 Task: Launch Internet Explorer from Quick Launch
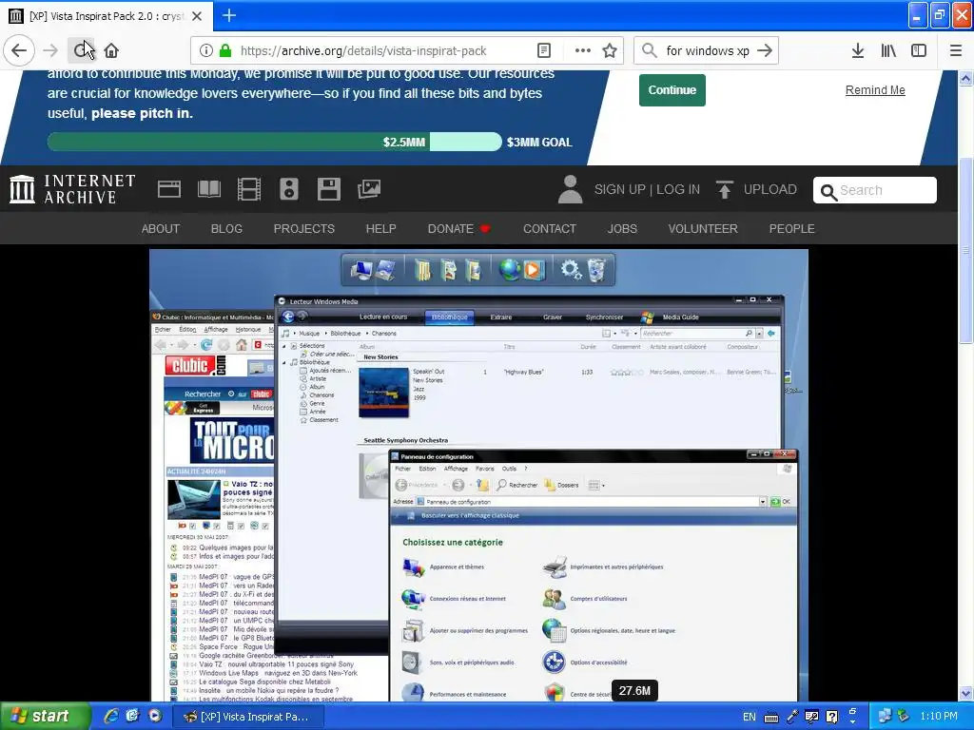click(x=111, y=716)
